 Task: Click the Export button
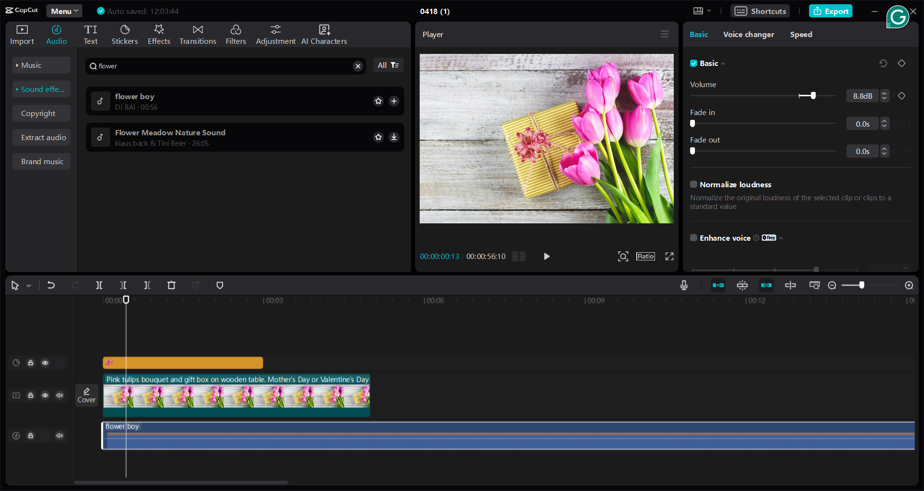831,11
